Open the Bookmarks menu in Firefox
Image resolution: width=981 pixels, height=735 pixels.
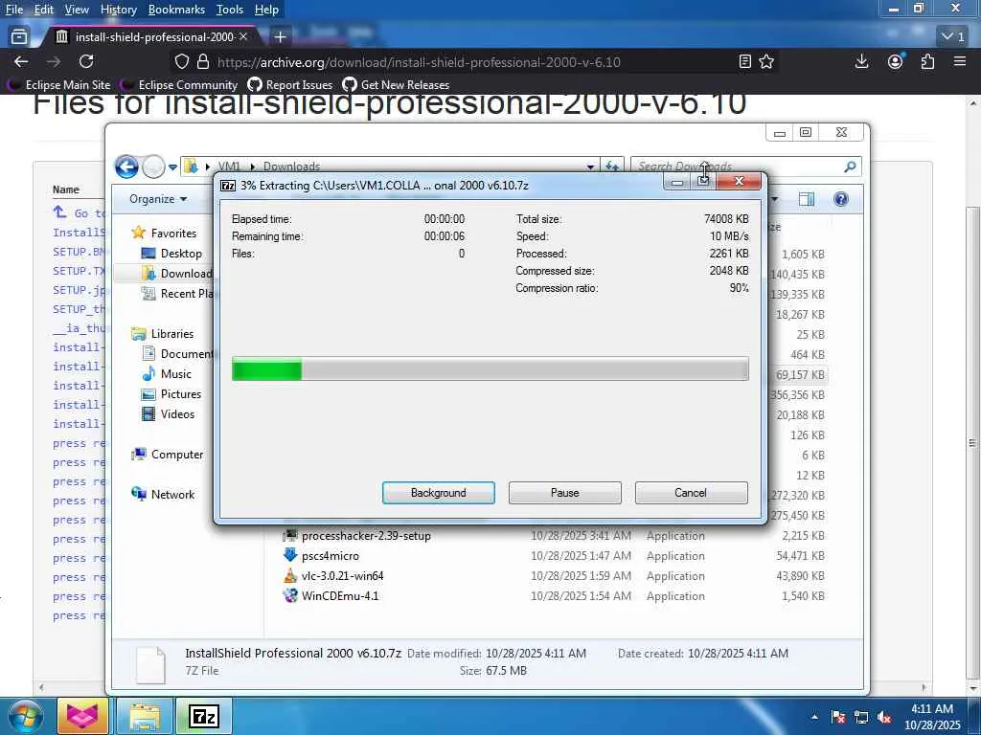[x=176, y=10]
